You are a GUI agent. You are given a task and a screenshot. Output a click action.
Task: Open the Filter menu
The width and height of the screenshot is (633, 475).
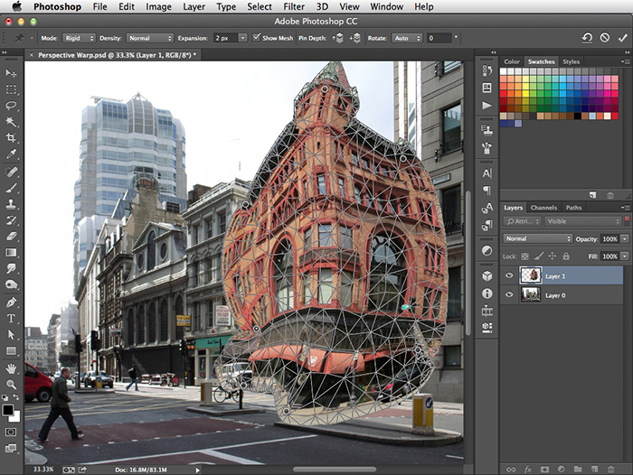click(x=294, y=6)
